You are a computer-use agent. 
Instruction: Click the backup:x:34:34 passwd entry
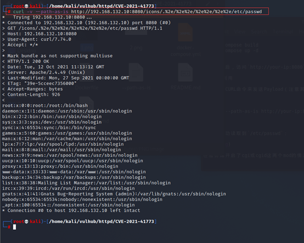[x=74, y=177]
